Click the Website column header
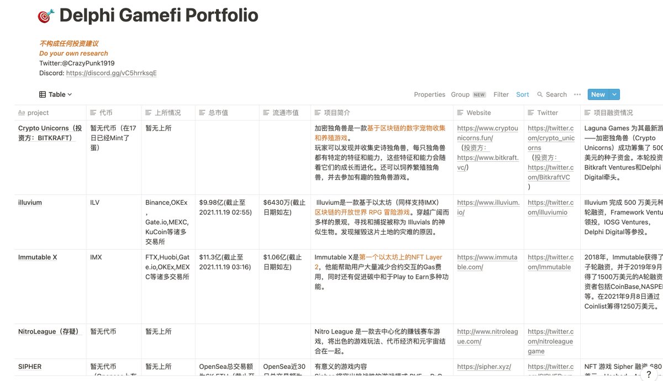Image resolution: width=663 pixels, height=381 pixels. click(x=488, y=113)
